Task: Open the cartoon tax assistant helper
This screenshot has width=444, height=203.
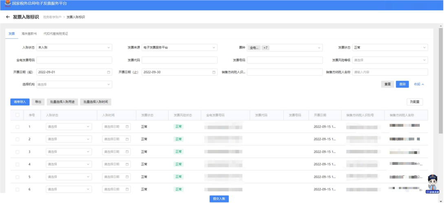Action: [x=432, y=184]
